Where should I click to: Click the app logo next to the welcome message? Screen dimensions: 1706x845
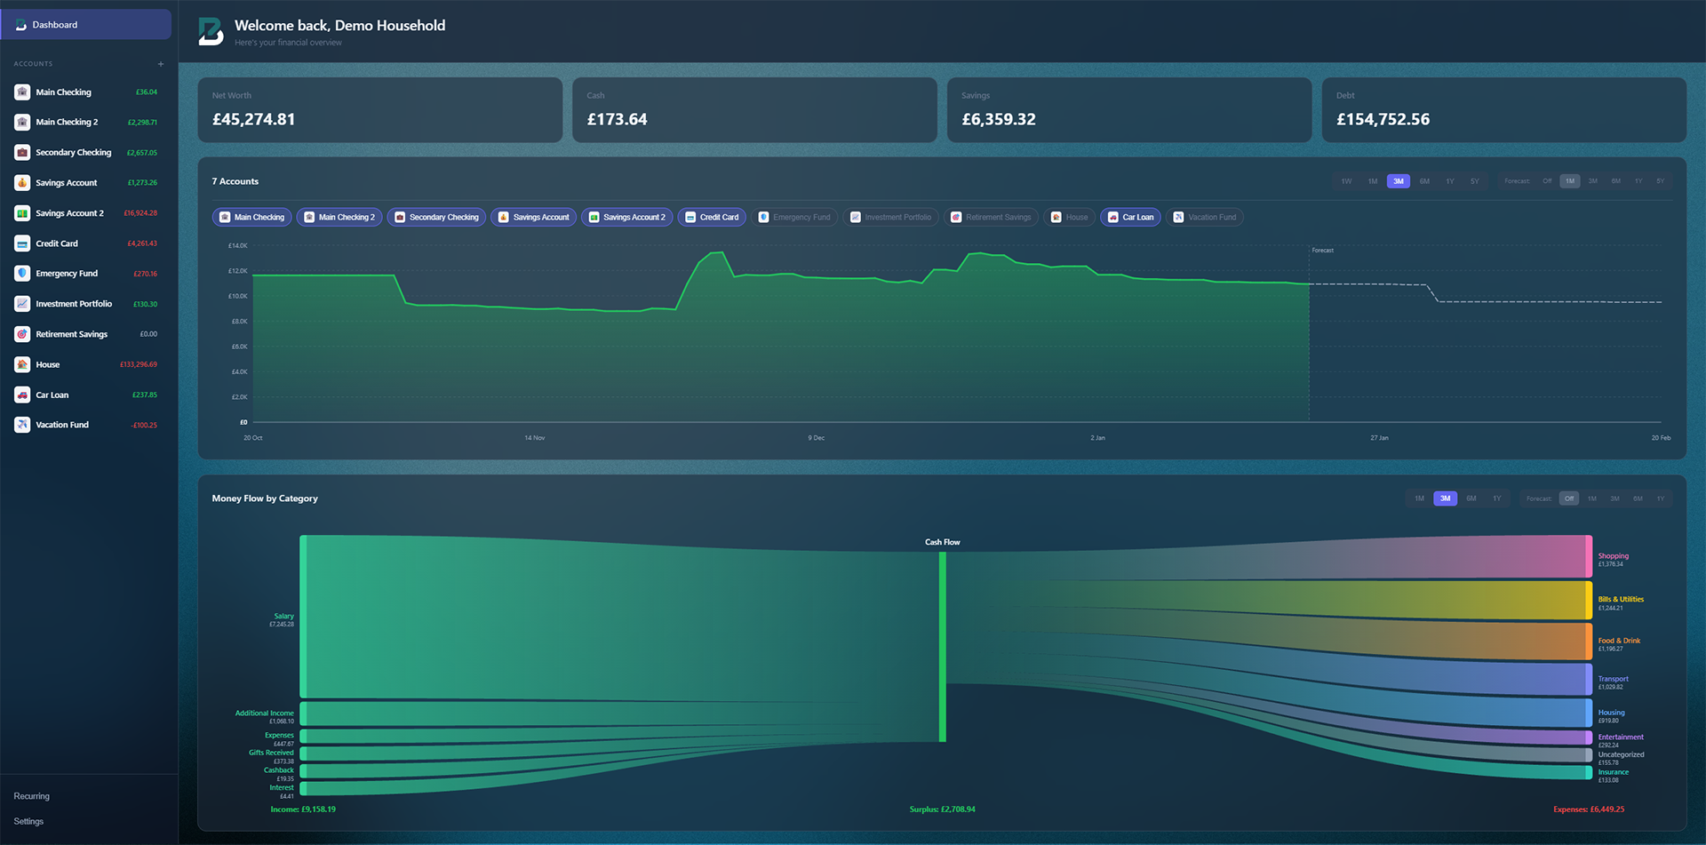coord(209,31)
